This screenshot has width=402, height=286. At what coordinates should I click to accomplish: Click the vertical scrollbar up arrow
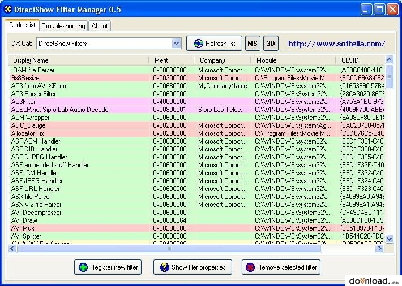(x=389, y=60)
